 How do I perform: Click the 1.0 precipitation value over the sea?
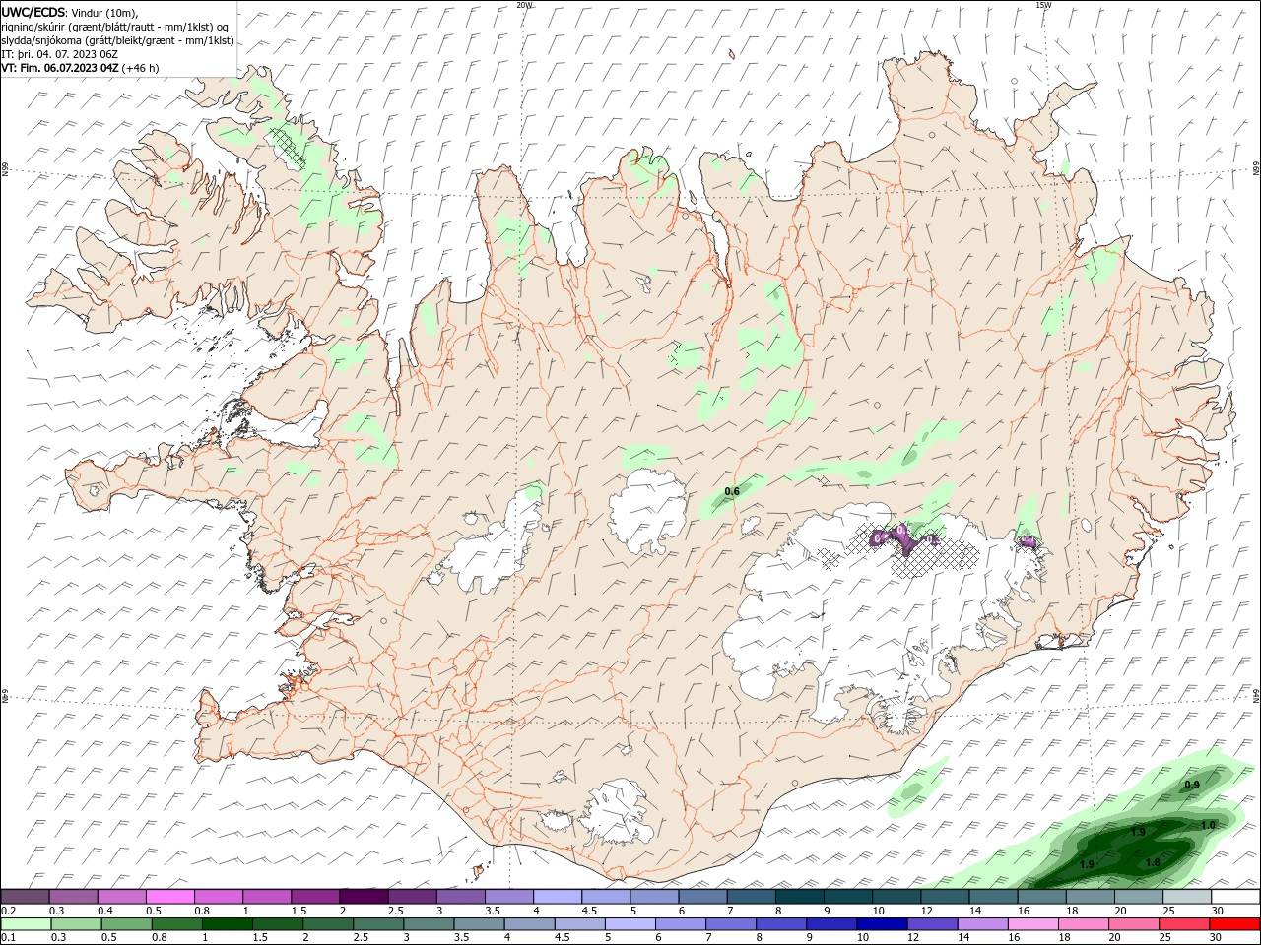(x=1209, y=825)
